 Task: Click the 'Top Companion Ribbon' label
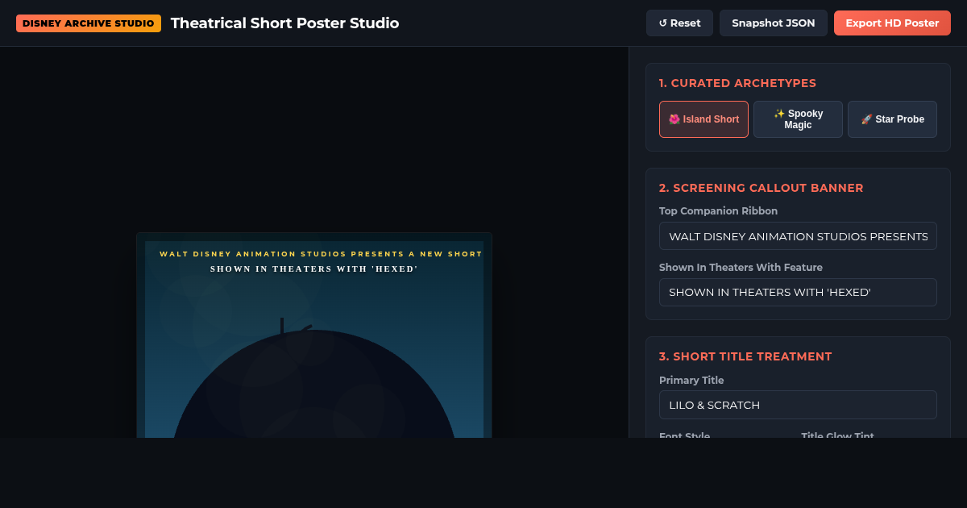[x=718, y=211]
